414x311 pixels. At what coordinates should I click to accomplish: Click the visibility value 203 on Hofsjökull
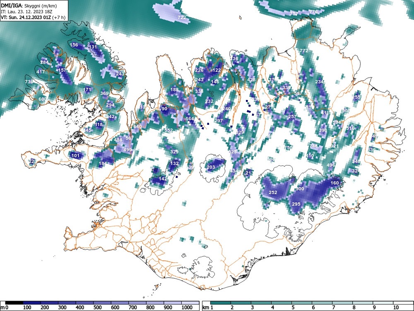click(211, 167)
